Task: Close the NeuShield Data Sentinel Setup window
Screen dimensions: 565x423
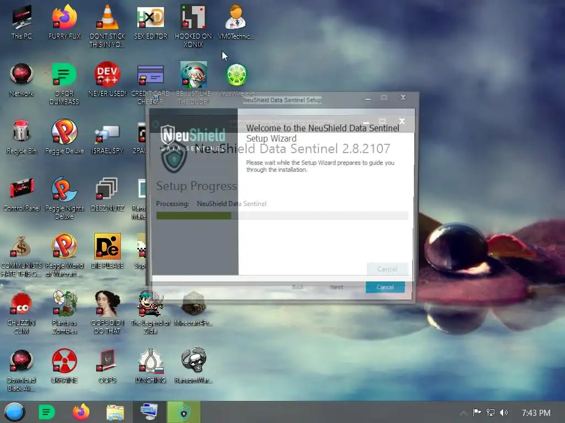Action: tap(403, 97)
